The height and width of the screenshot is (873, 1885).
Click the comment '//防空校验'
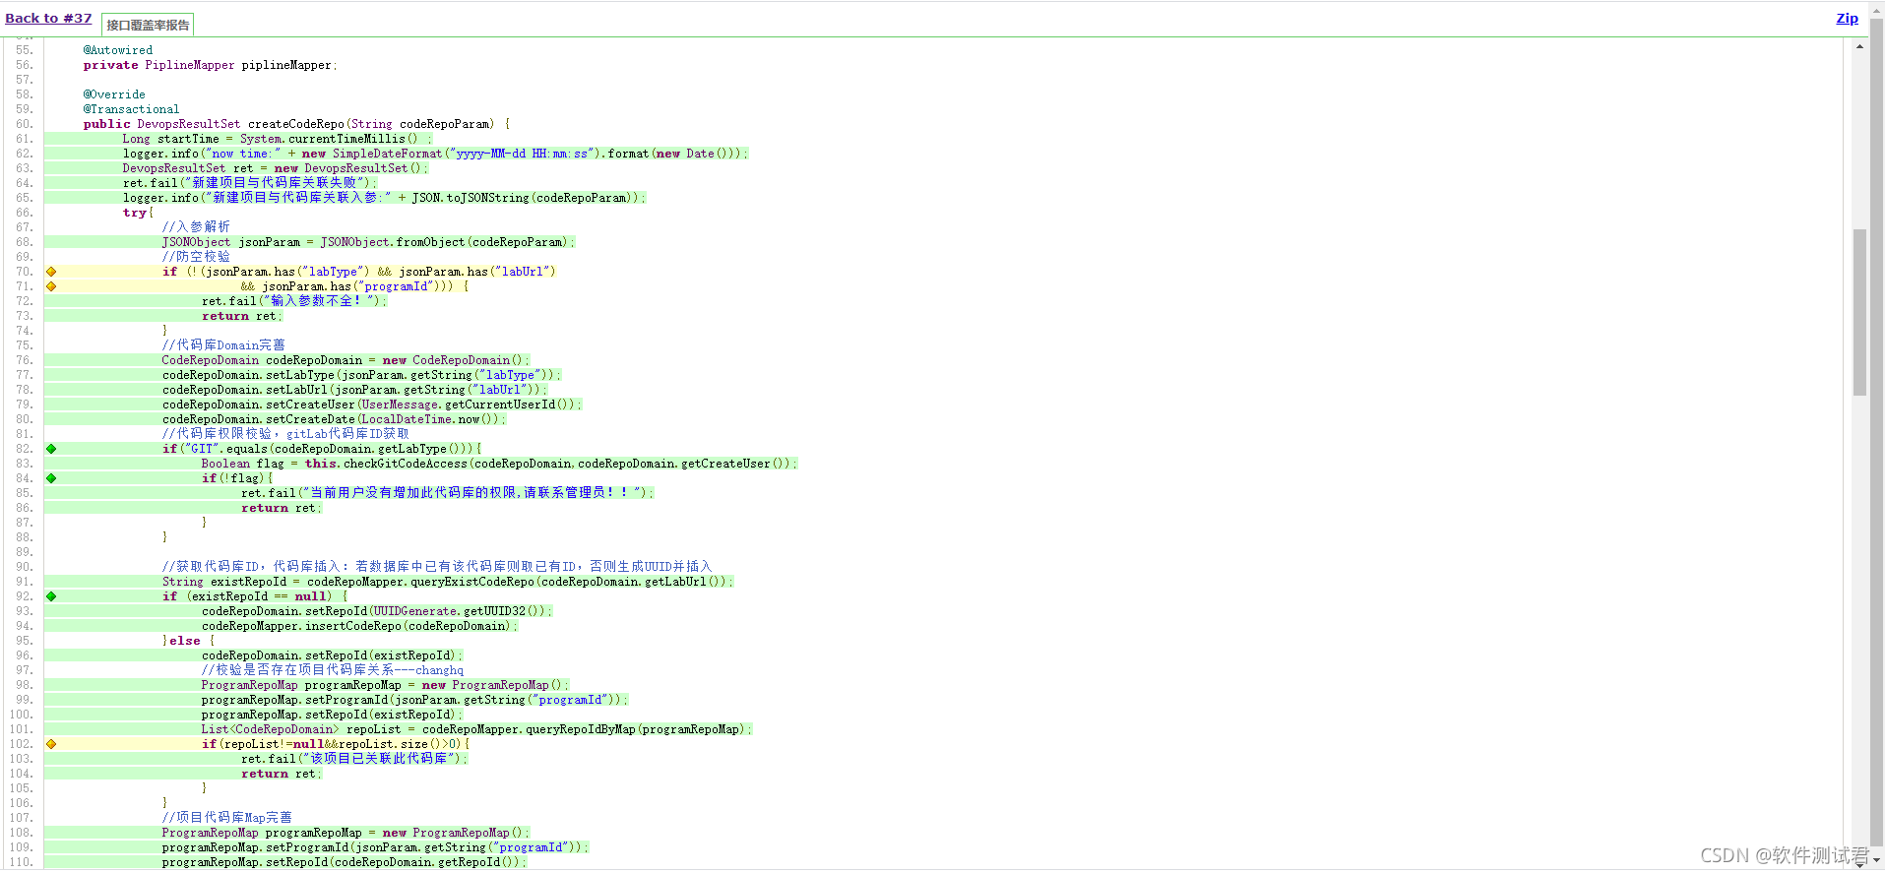[196, 257]
